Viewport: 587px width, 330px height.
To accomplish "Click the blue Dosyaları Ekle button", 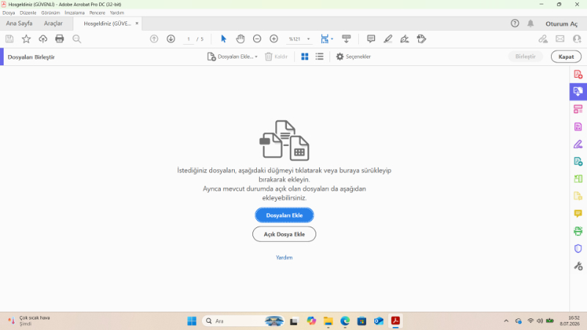I will click(284, 215).
